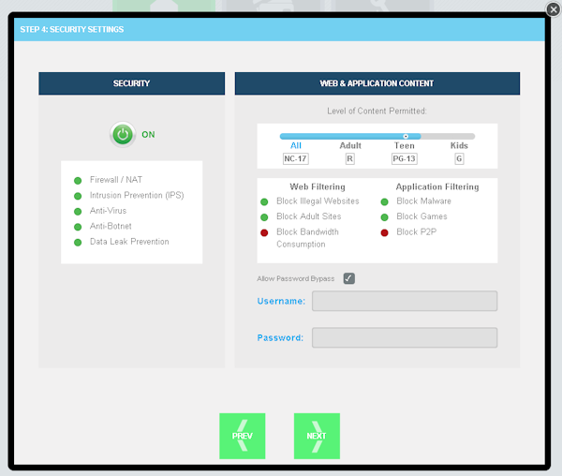Click the Block Bandwidth Consumption text
The image size is (562, 476).
click(307, 238)
